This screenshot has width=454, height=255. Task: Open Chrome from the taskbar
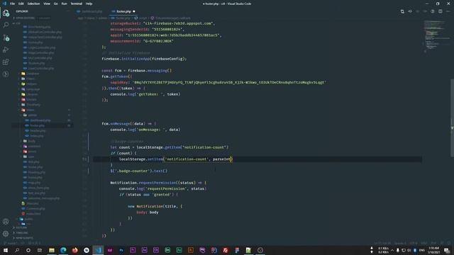(x=87, y=250)
